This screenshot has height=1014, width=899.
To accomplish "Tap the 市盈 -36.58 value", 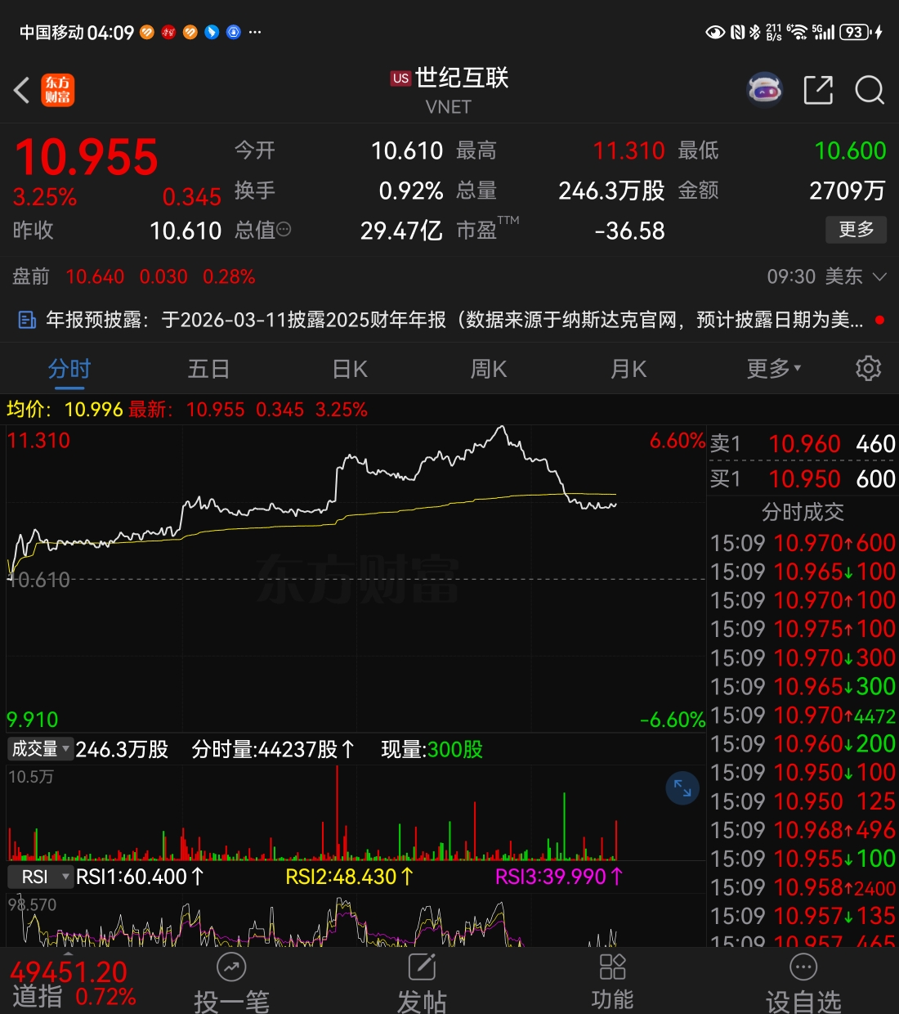I will [x=629, y=231].
